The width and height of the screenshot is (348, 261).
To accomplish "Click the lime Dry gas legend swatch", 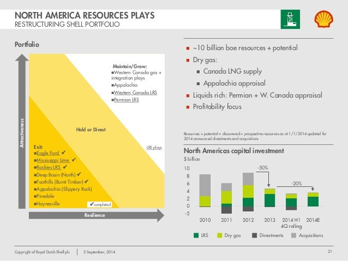I will 219,235.
